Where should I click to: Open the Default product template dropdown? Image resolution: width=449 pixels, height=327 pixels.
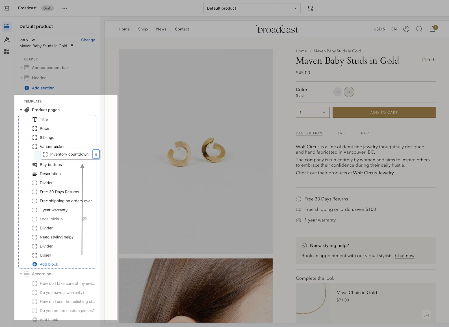(x=252, y=8)
